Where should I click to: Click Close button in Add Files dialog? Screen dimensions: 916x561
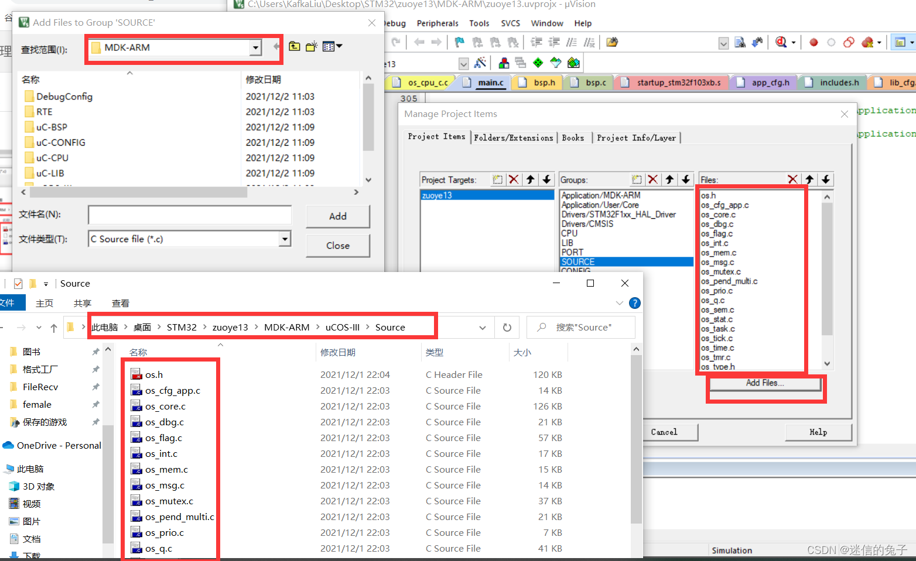337,246
